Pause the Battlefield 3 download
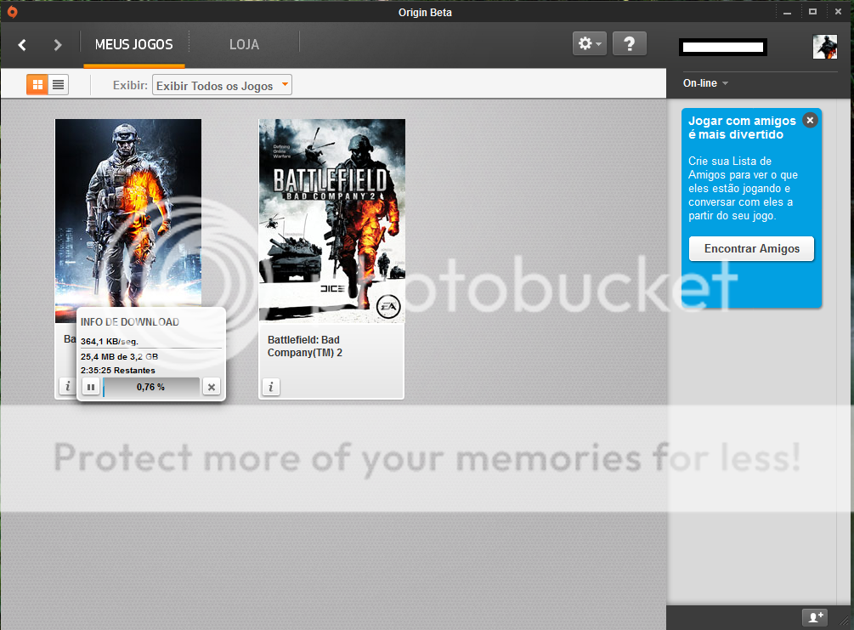854x630 pixels. tap(90, 386)
